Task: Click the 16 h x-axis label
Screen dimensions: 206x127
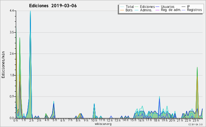Action: coord(141,120)
